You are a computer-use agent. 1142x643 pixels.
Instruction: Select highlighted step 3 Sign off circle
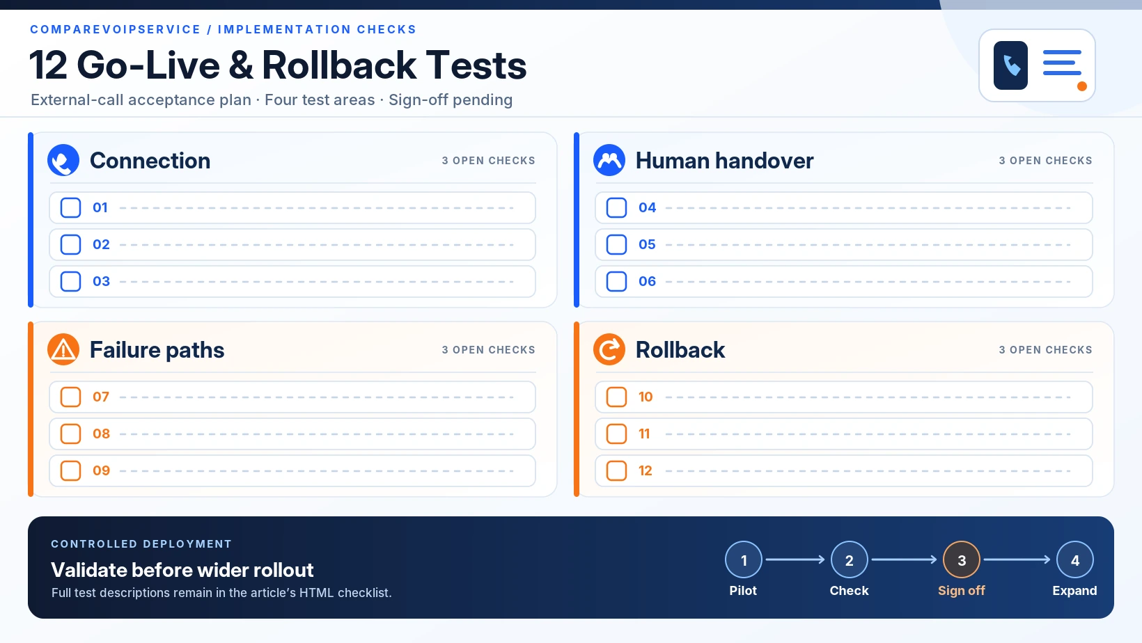click(x=962, y=560)
